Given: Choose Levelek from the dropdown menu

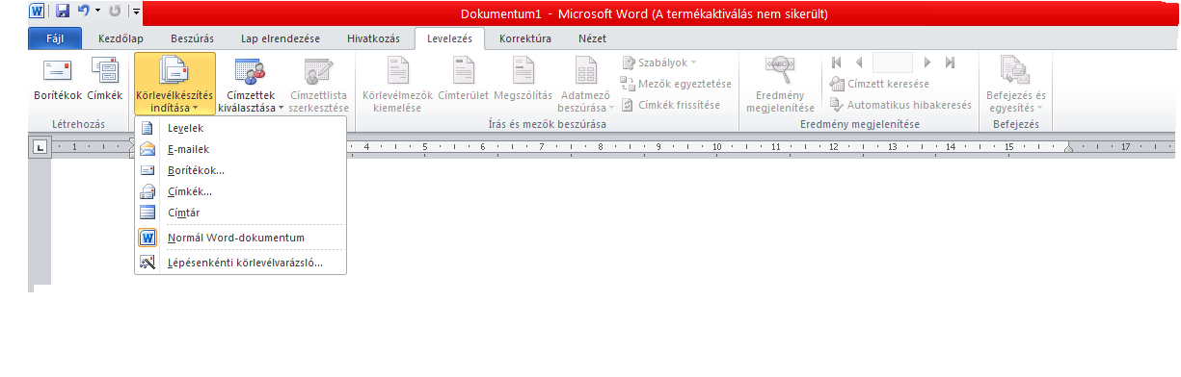Looking at the screenshot, I should coord(240,128).
